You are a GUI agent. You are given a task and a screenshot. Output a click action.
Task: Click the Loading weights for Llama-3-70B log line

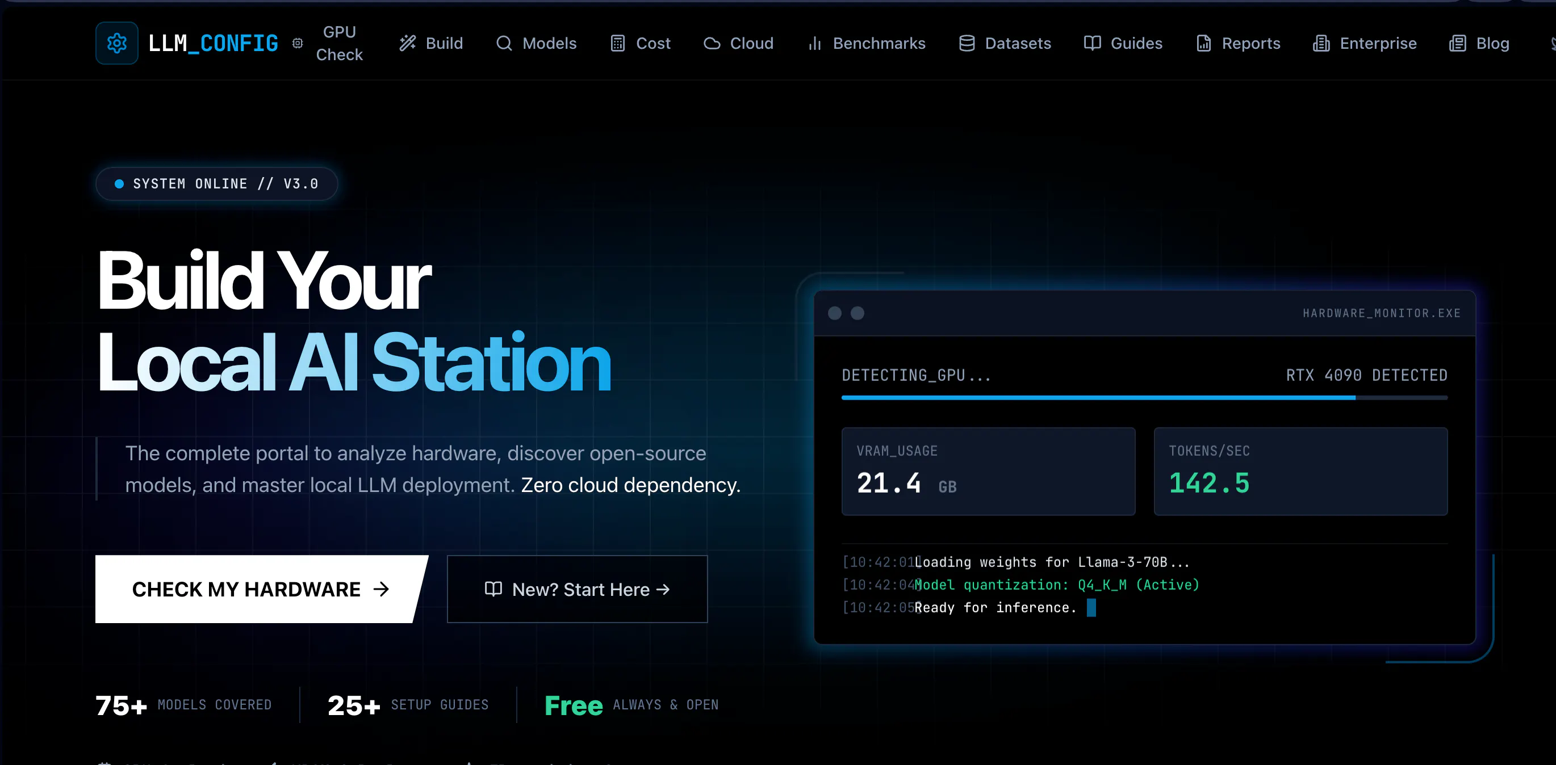click(x=1016, y=562)
